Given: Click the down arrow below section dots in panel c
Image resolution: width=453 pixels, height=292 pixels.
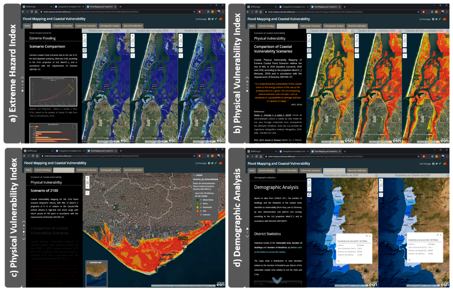Looking at the screenshot, I should click(x=24, y=239).
